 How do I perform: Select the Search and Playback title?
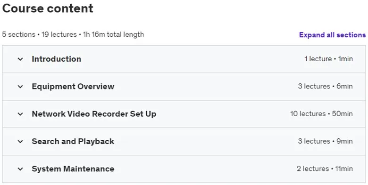[73, 141]
